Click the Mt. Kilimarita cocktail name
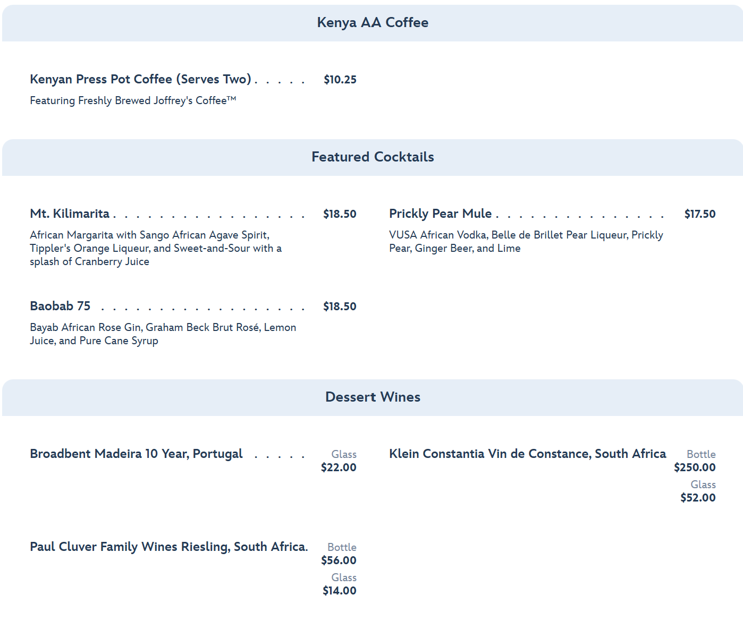743x629 pixels. 70,214
